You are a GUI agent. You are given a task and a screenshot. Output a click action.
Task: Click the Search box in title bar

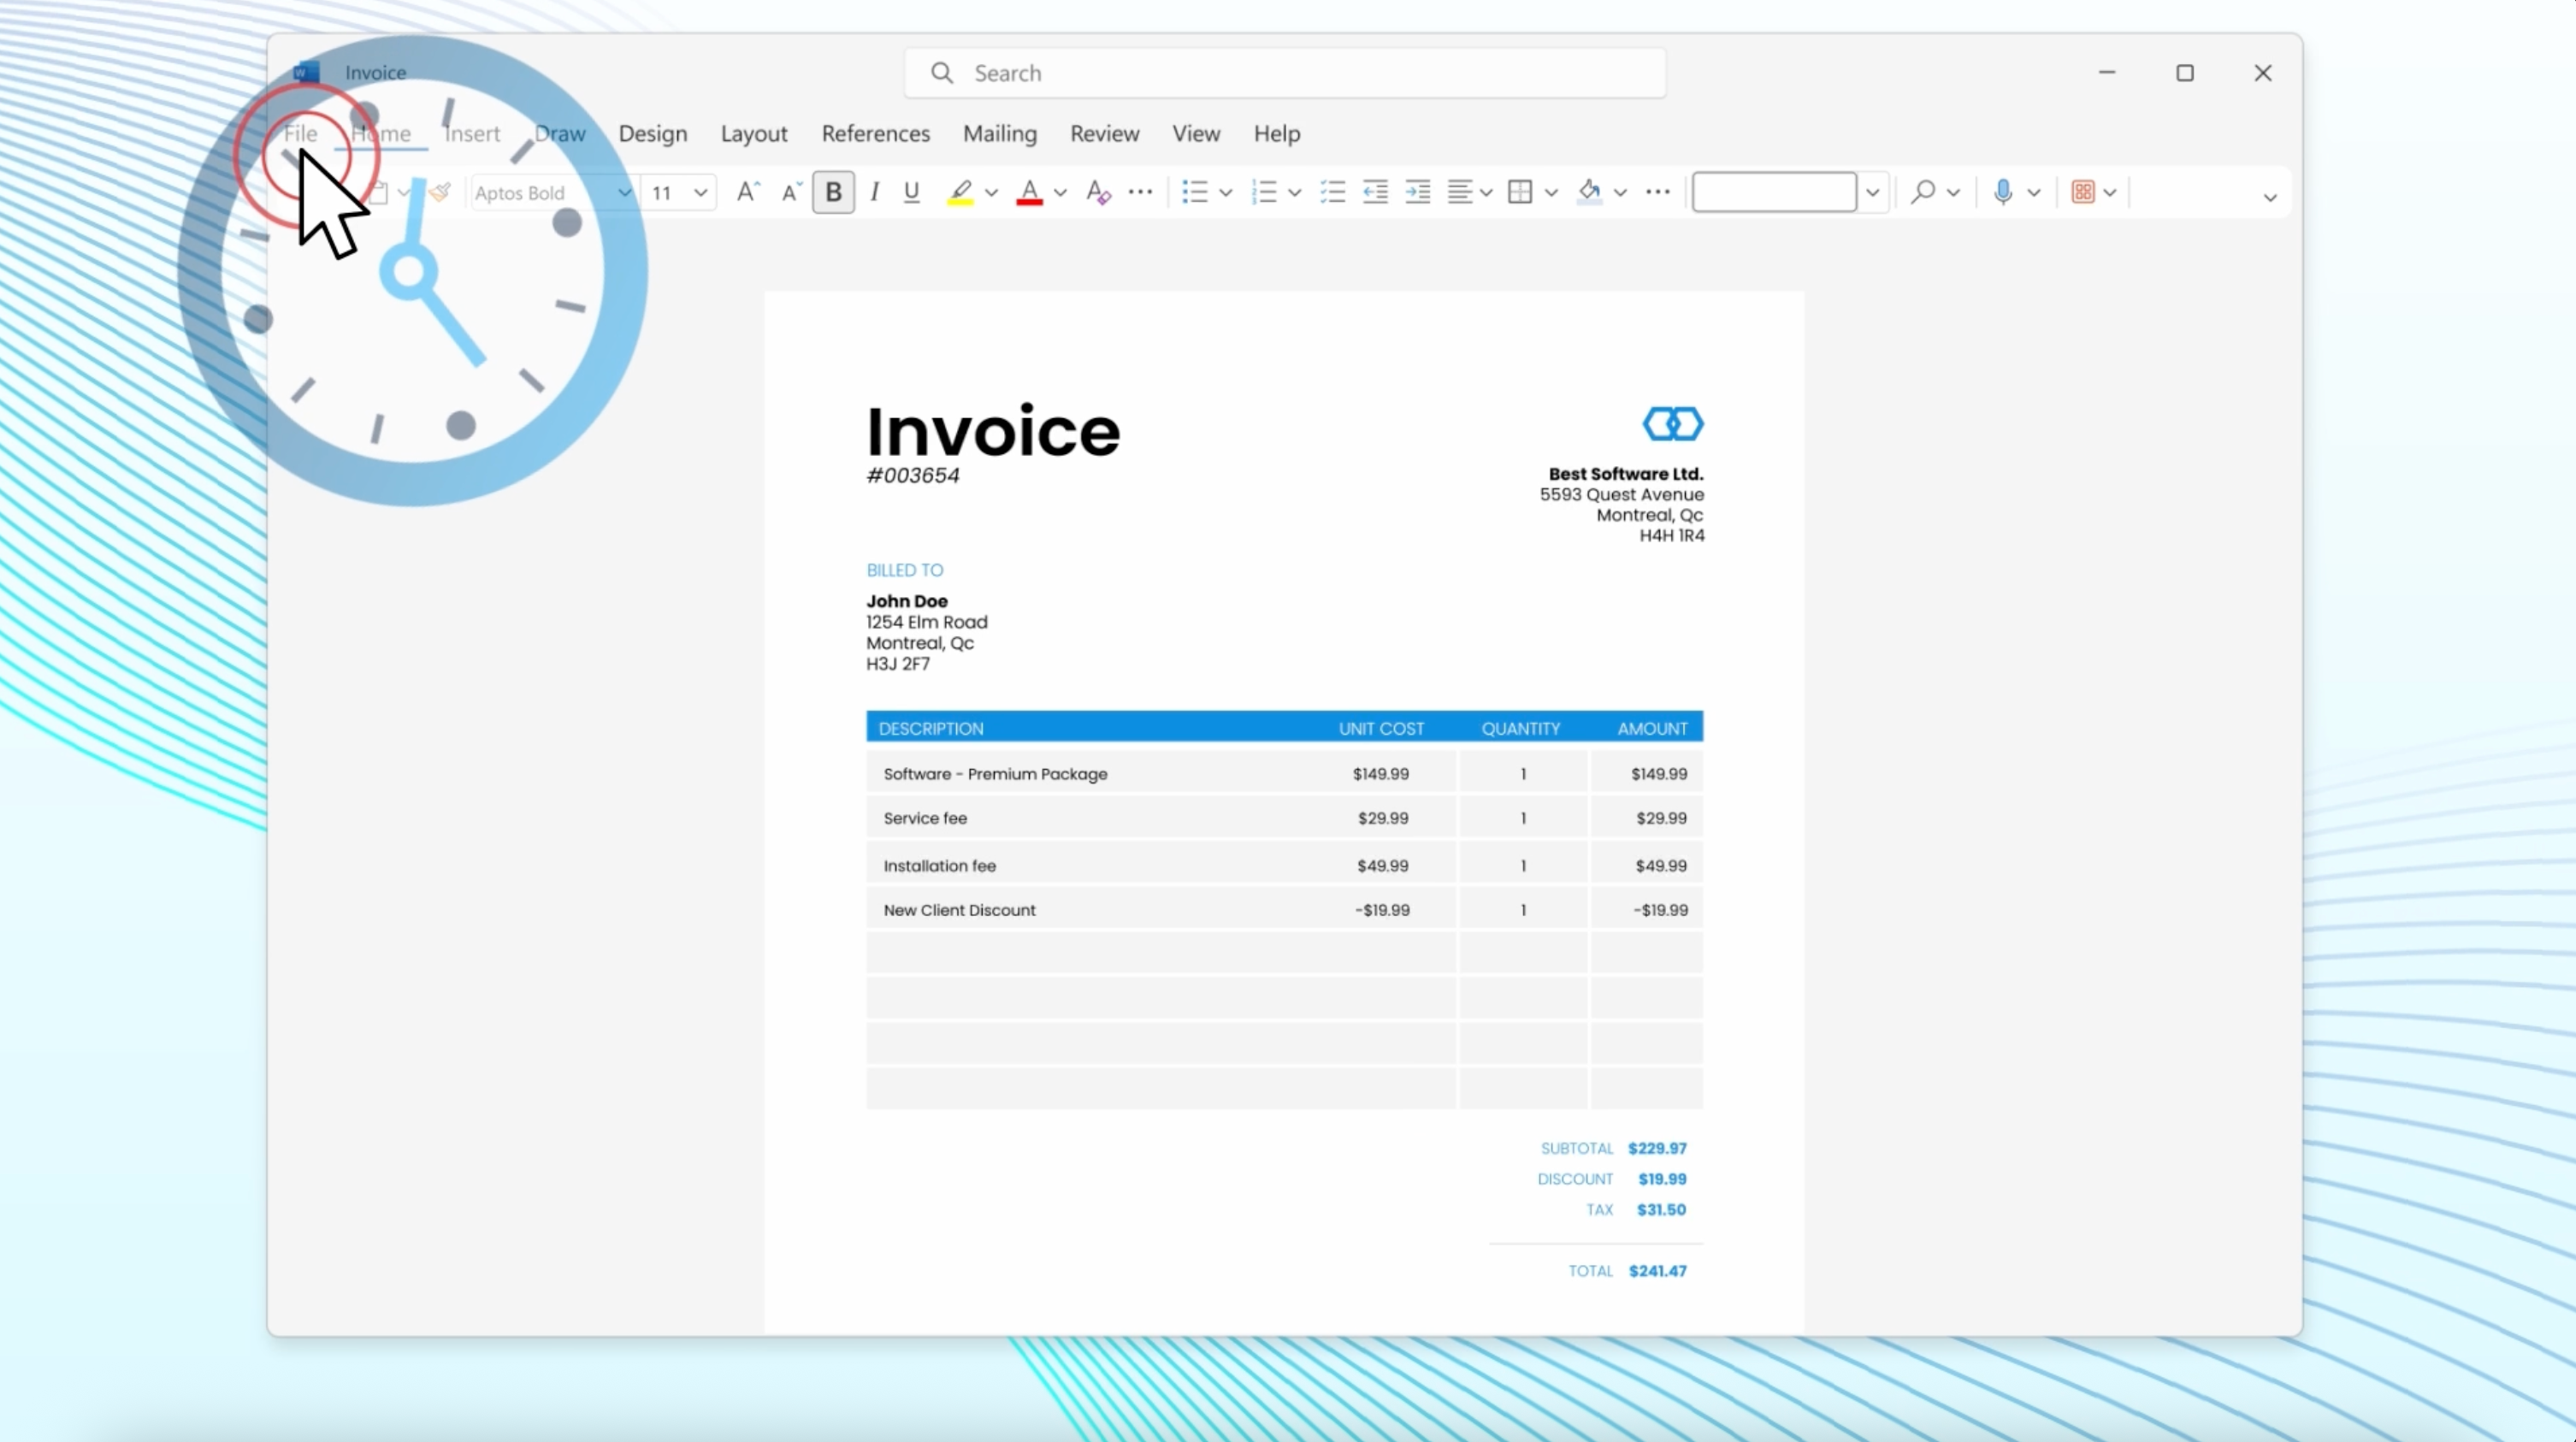[x=1285, y=73]
